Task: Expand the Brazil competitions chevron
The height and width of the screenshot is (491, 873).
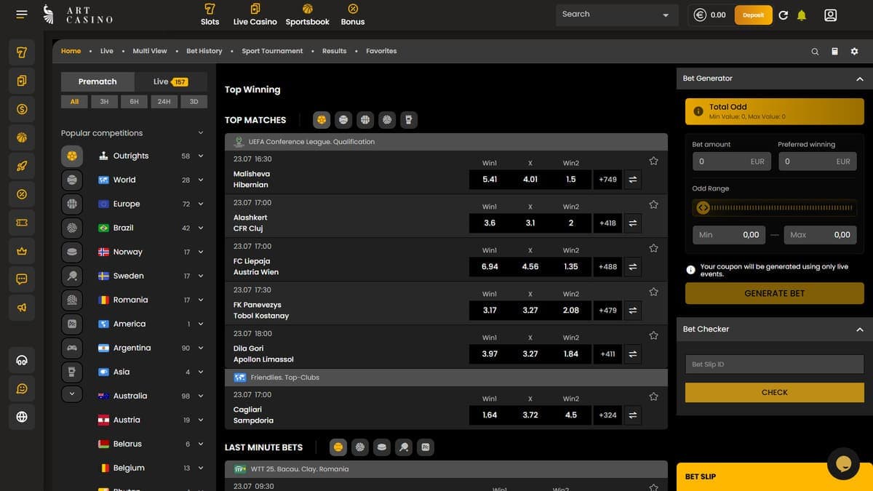Action: 201,228
